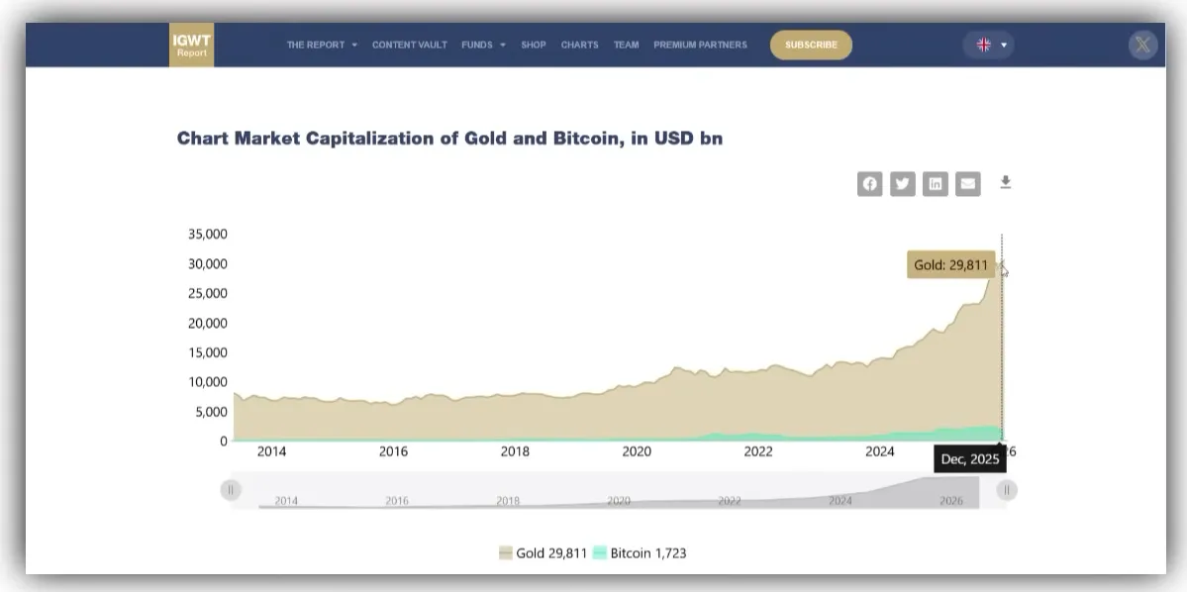Go to the Charts menu item

click(x=579, y=45)
